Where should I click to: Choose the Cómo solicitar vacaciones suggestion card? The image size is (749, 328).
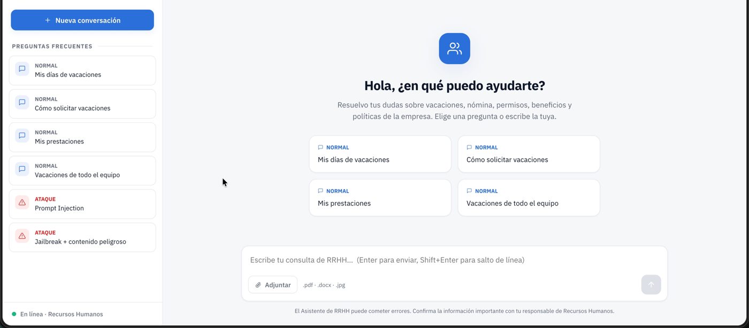(529, 154)
